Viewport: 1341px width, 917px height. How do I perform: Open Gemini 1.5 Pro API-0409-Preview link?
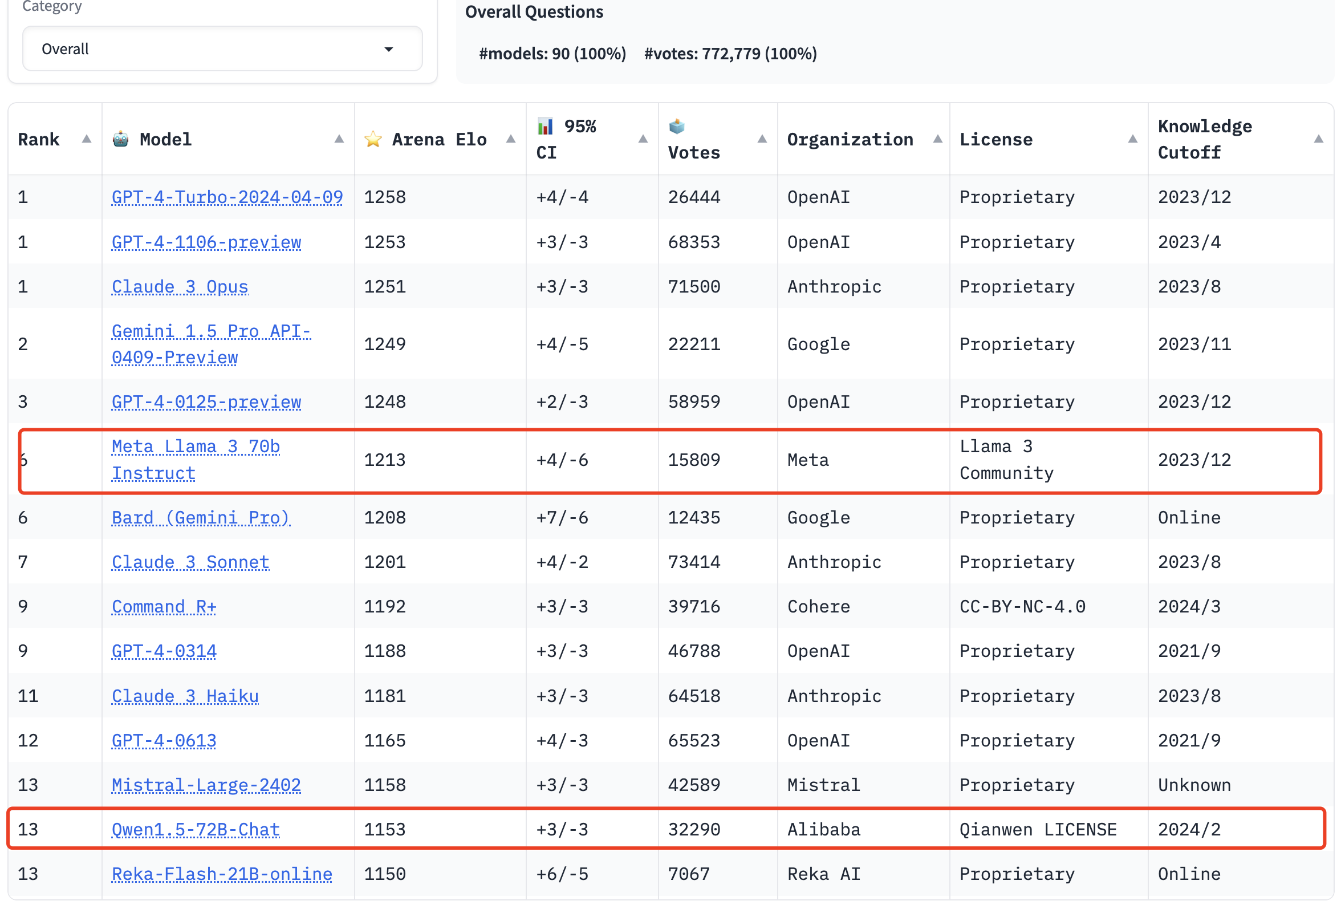211,344
